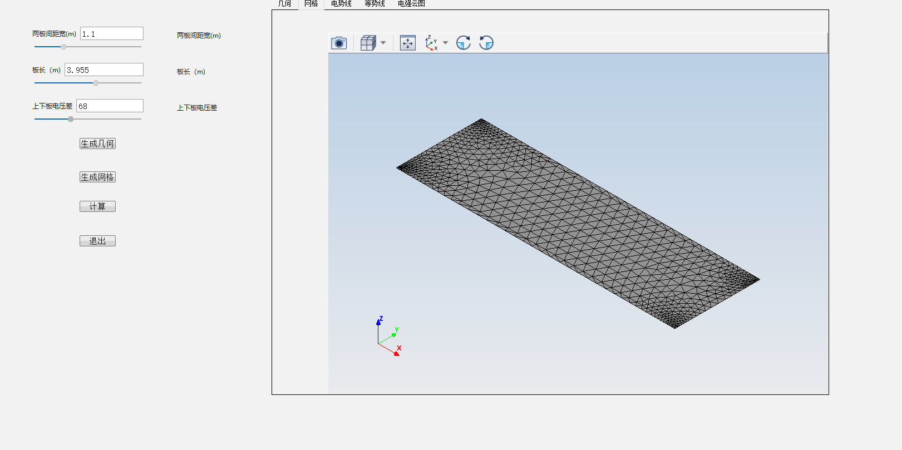The width and height of the screenshot is (902, 450).
Task: Click the gray plate mesh in the viewport
Action: point(578,223)
